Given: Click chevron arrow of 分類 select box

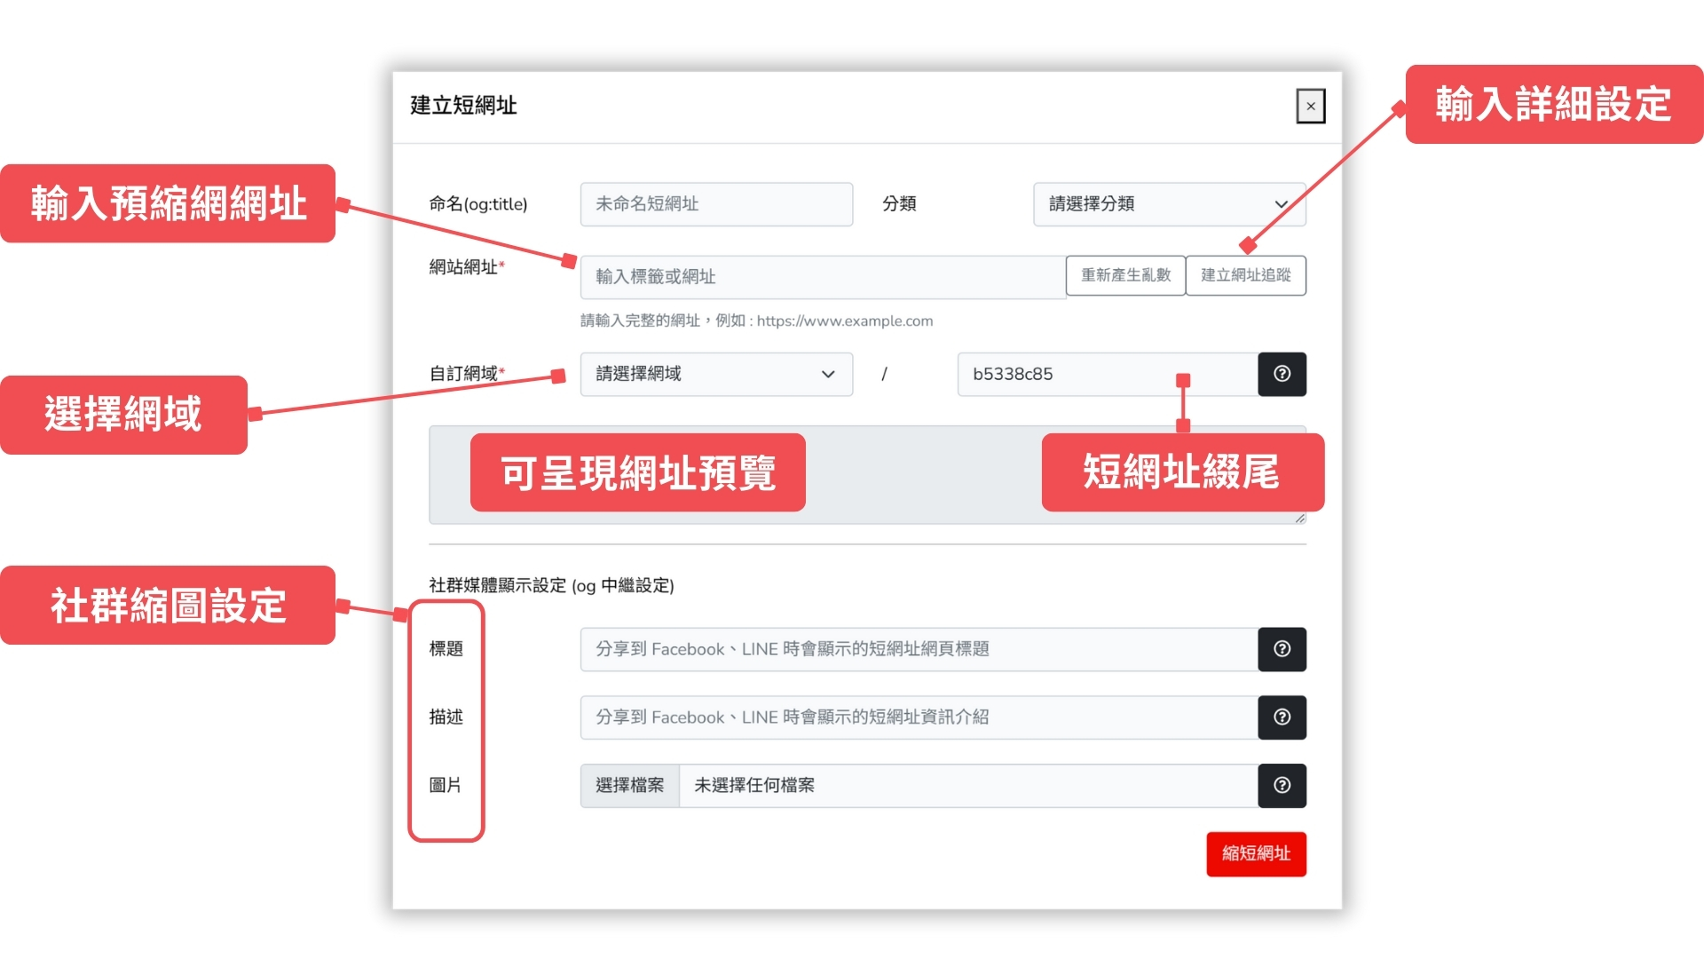Looking at the screenshot, I should coord(1281,204).
